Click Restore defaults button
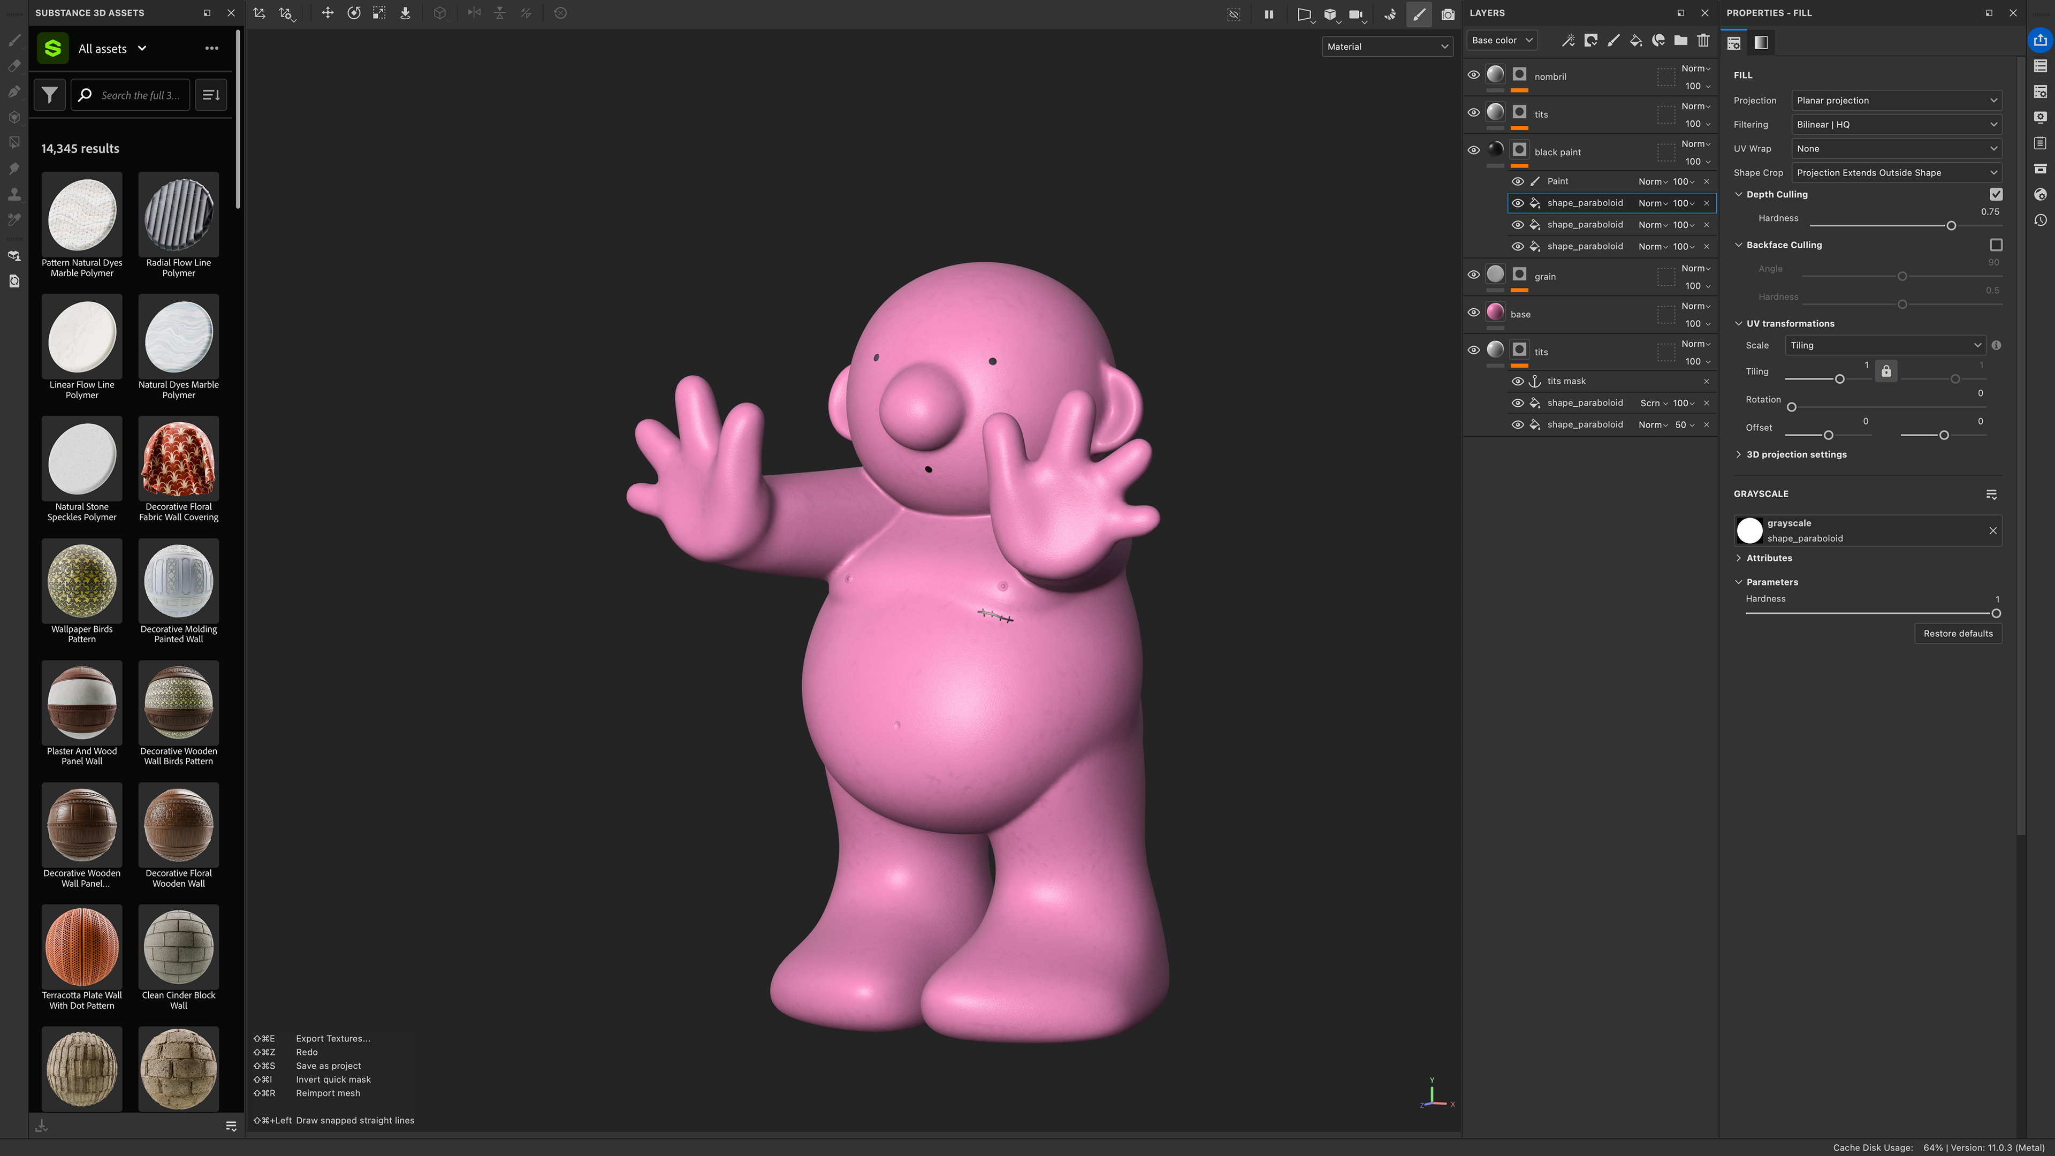The image size is (2055, 1156). (1958, 634)
